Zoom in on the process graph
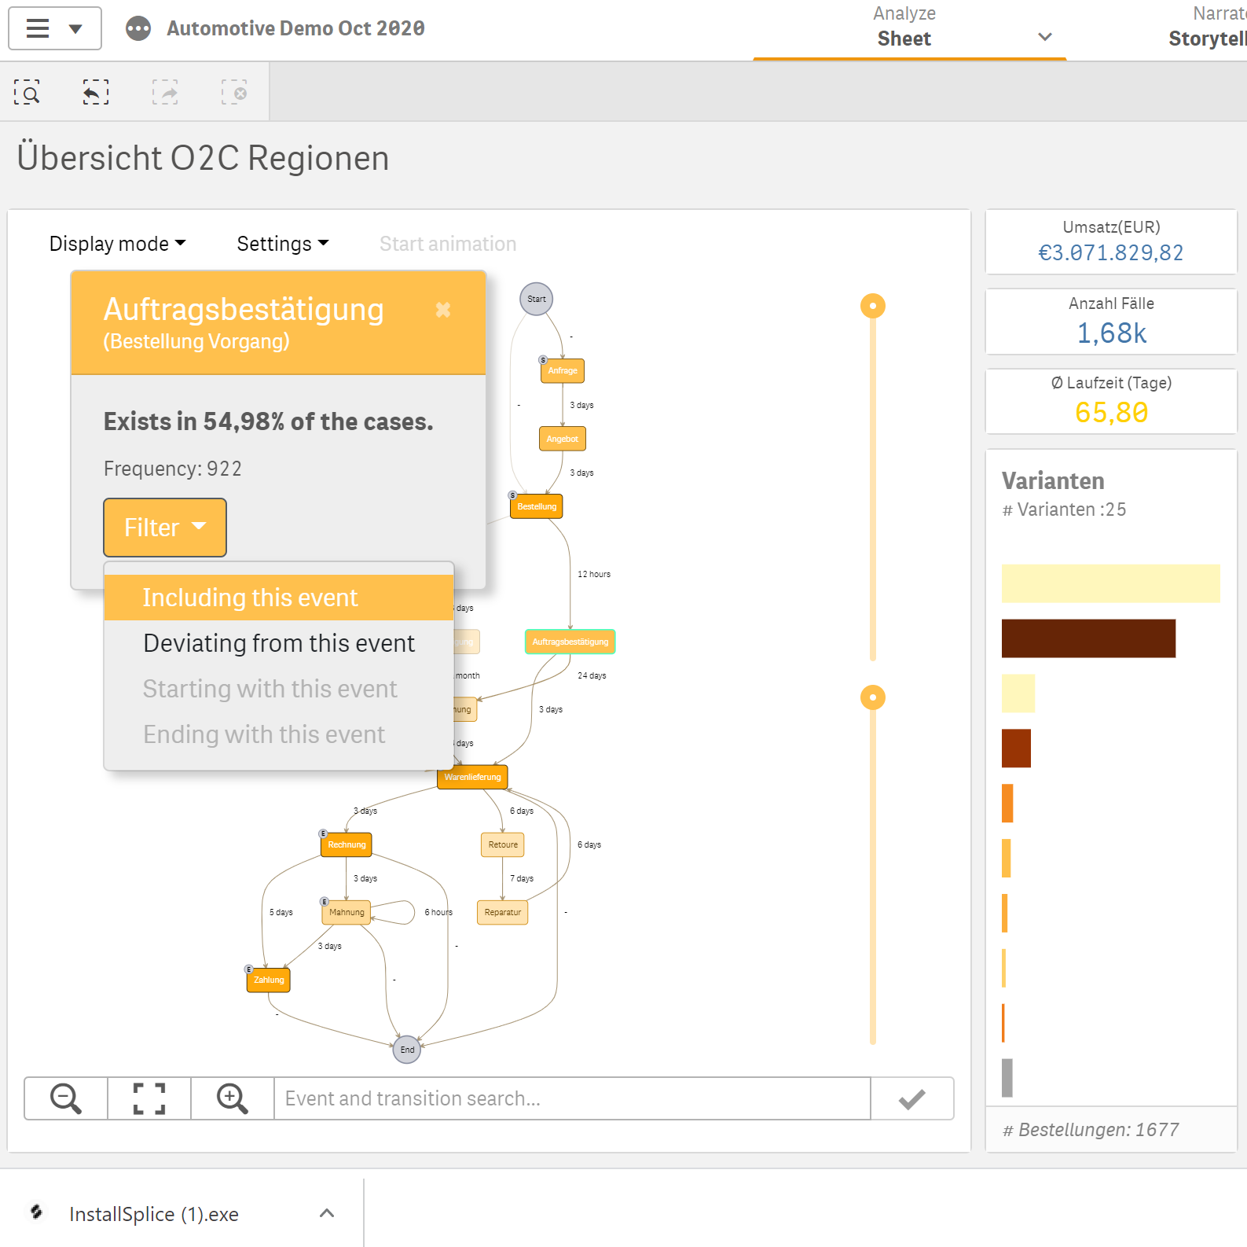This screenshot has width=1247, height=1247. click(x=233, y=1098)
